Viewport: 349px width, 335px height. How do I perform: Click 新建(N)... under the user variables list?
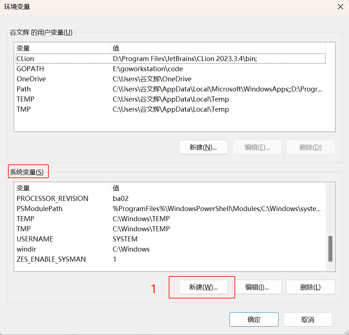pos(203,147)
